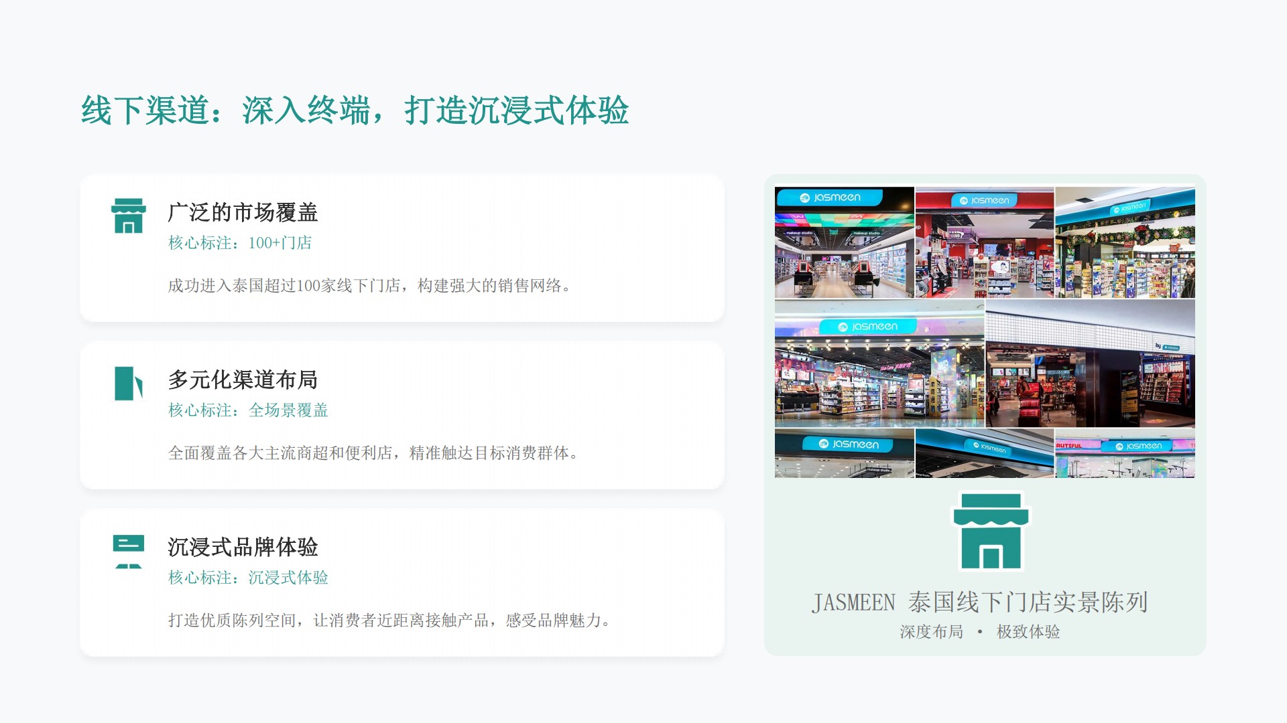The height and width of the screenshot is (723, 1287).
Task: Click the Christmas-garland decorated store photo
Action: point(1125,242)
